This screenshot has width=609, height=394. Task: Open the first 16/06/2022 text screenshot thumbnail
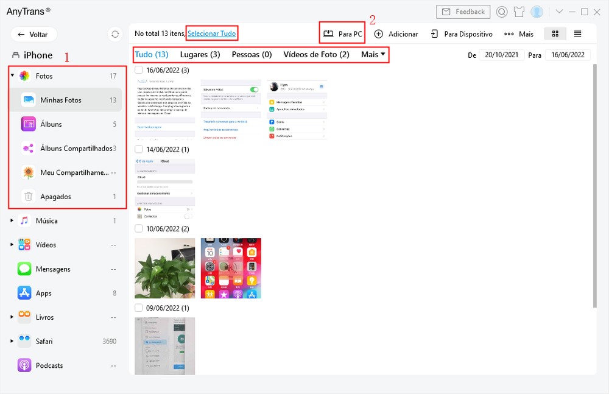tap(164, 110)
